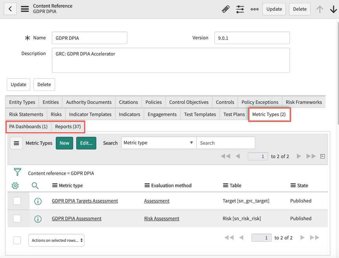Open the Indicator Templates tab
Image resolution: width=339 pixels, height=258 pixels.
tap(90, 114)
